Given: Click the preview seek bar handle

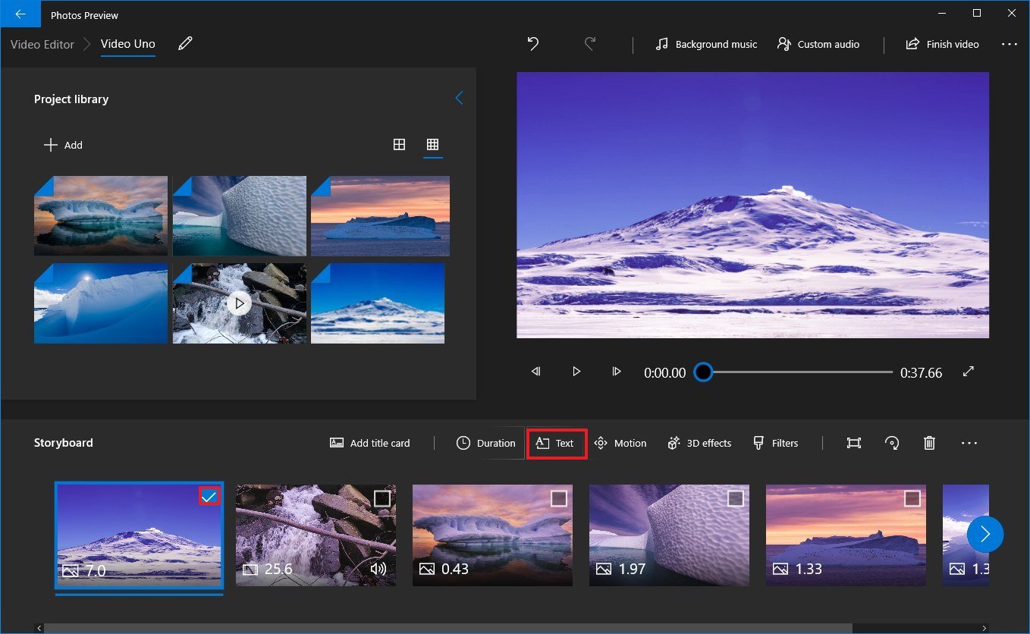Looking at the screenshot, I should click(703, 372).
